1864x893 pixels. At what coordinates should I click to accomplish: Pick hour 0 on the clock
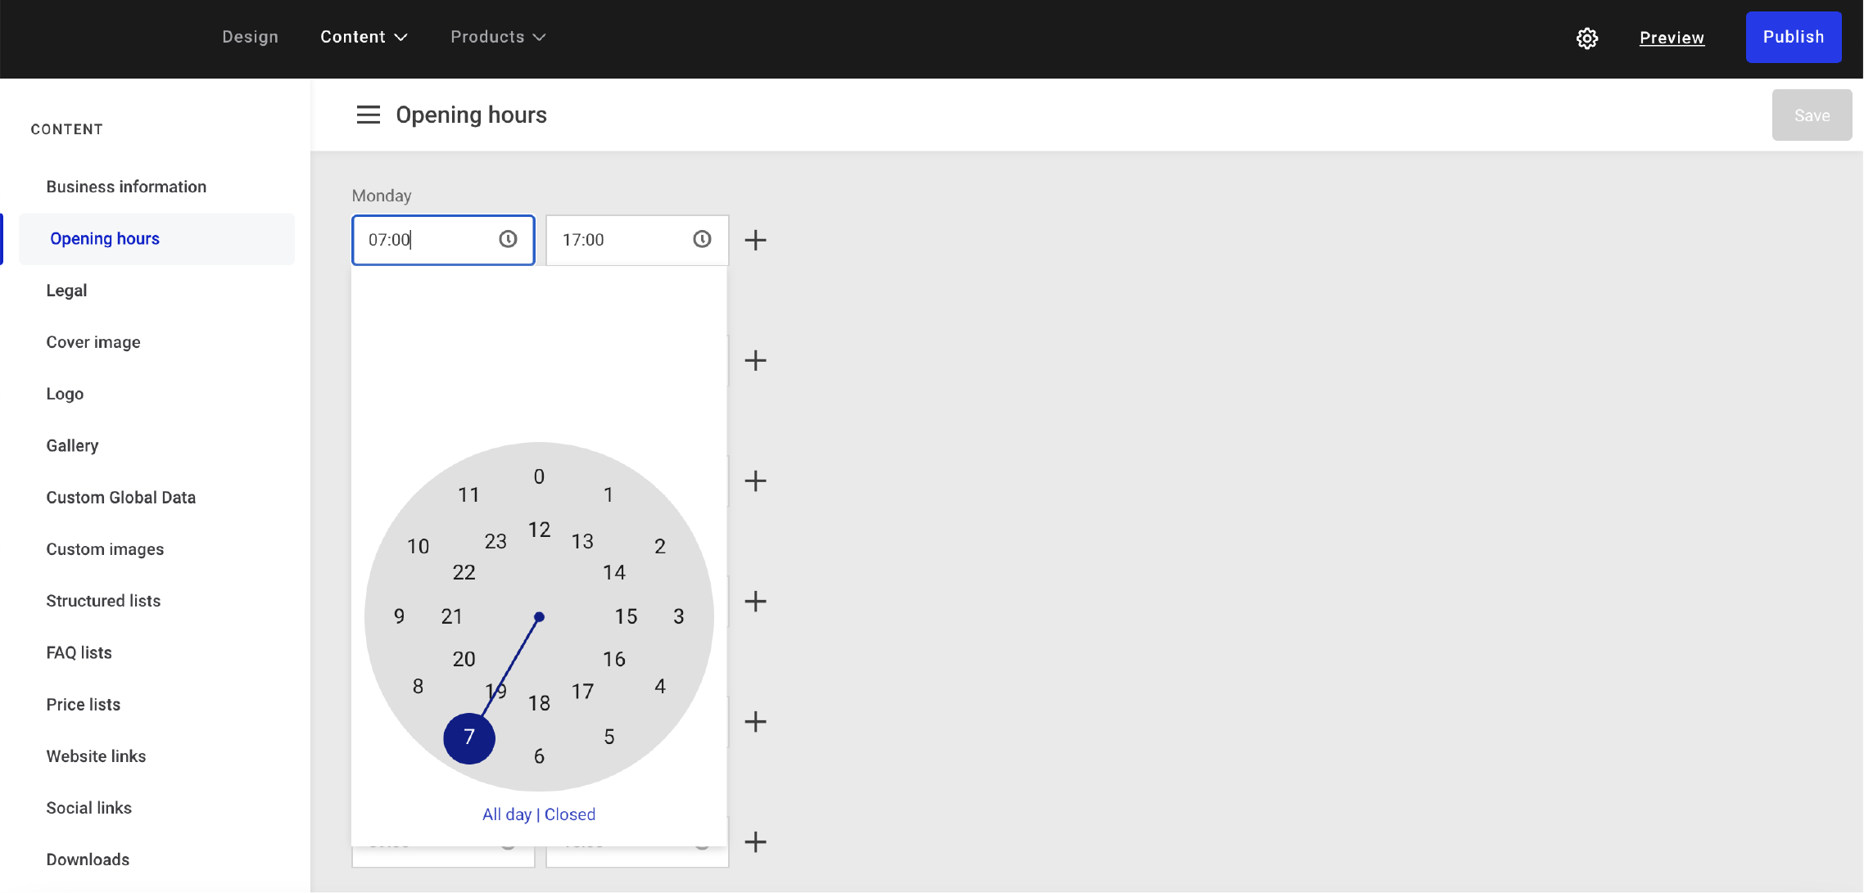539,476
